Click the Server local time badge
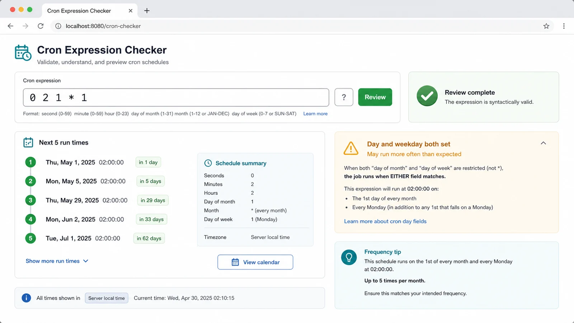This screenshot has height=323, width=574. 107,298
